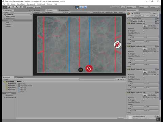Click the Pause button in the toolbar
The height and width of the screenshot is (122, 163).
81,7
